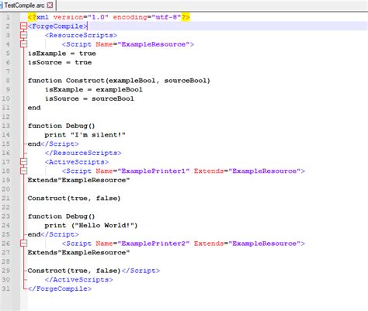Collapse the ResourceScripts fold on line 3
The height and width of the screenshot is (311, 368).
[x=23, y=35]
